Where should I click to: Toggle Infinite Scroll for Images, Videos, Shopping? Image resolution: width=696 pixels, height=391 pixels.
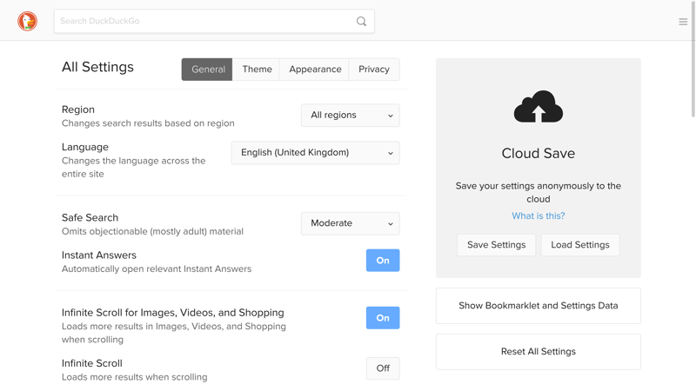[x=383, y=318]
